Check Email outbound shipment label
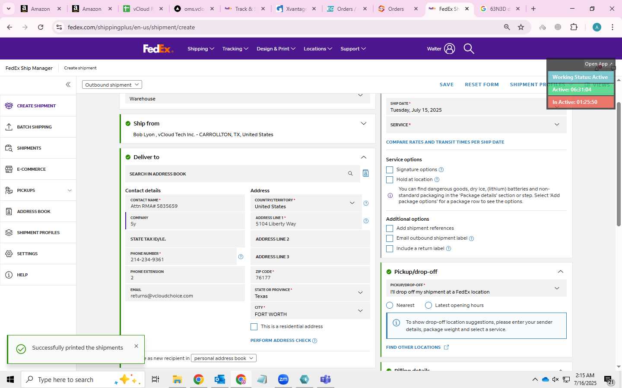 coord(390,238)
